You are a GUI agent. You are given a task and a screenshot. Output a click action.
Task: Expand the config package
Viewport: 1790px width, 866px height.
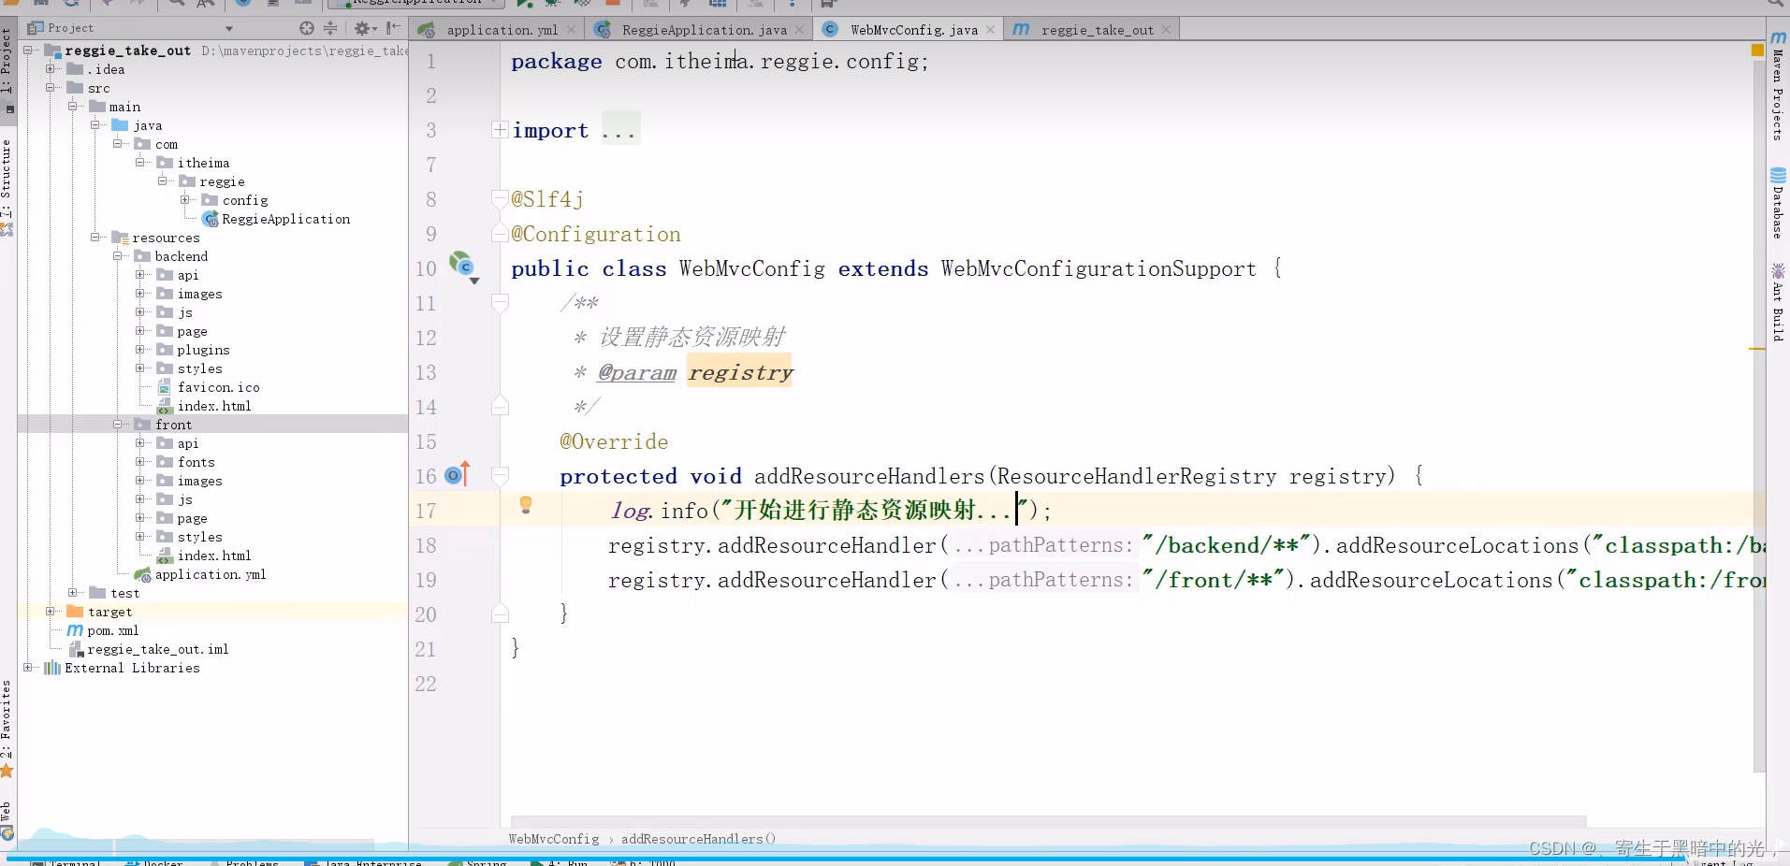185,200
